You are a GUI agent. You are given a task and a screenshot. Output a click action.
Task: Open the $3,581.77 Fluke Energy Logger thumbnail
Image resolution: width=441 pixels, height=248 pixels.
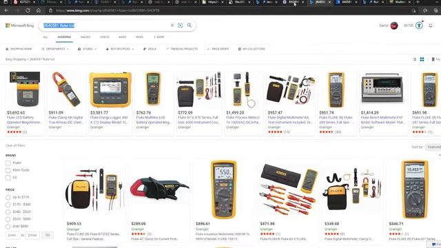click(x=110, y=90)
